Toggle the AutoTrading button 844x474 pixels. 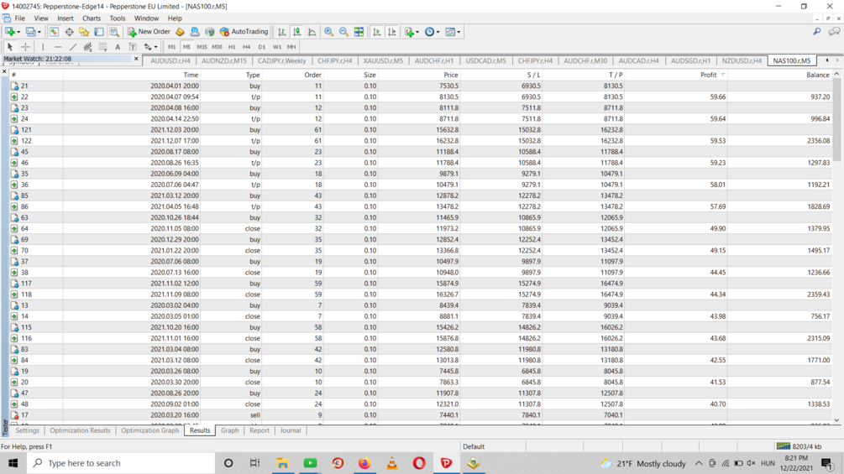(244, 32)
